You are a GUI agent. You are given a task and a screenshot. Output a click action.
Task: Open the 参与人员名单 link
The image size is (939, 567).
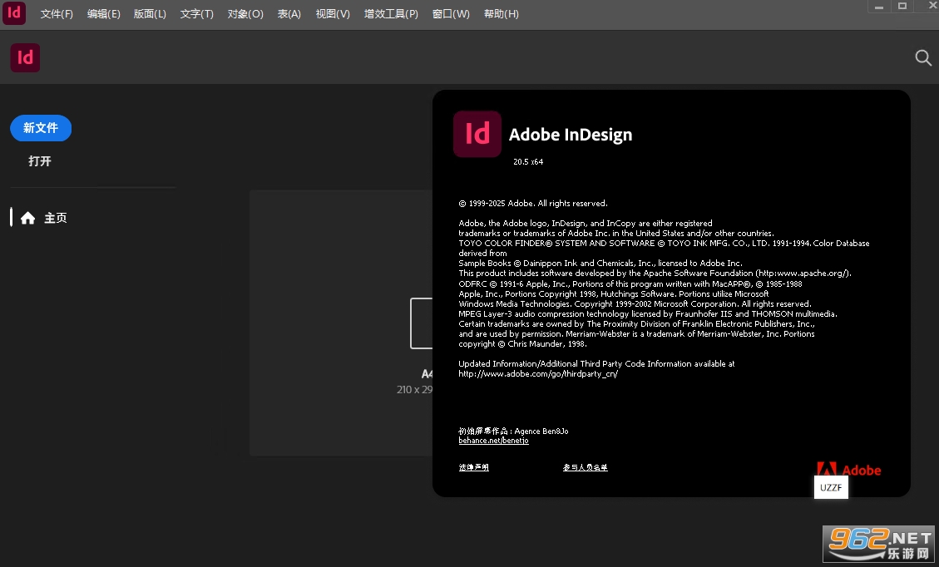click(x=585, y=467)
